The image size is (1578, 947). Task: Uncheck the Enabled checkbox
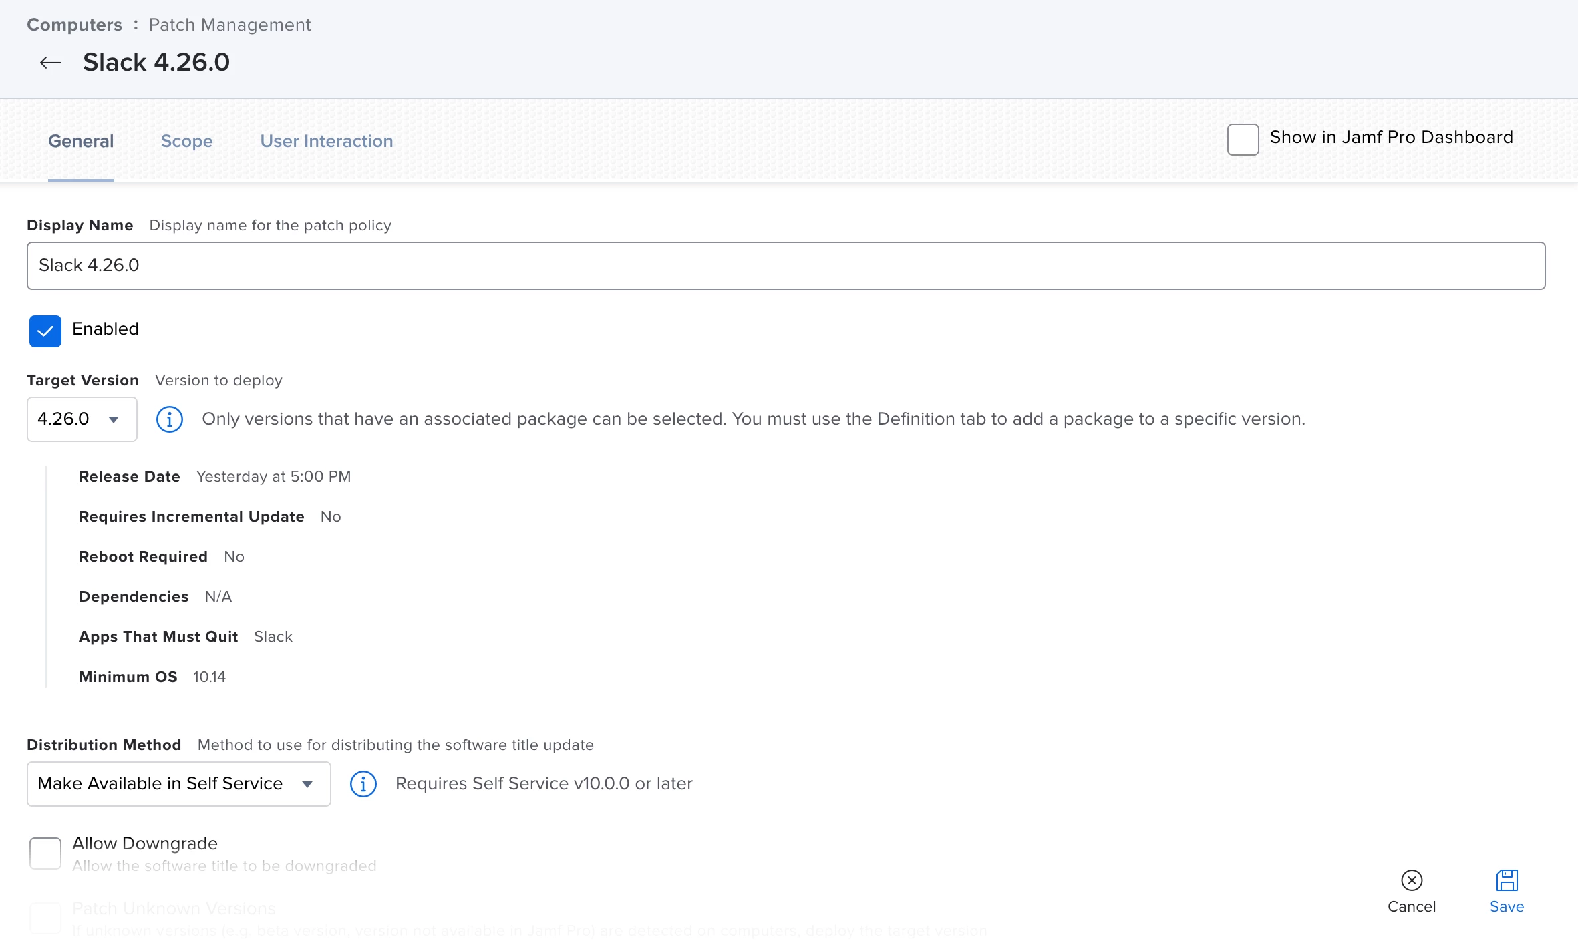[45, 331]
